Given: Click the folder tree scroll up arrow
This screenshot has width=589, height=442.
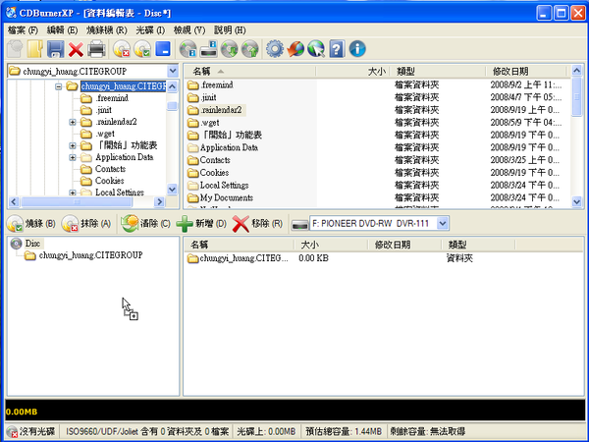Looking at the screenshot, I should pyautogui.click(x=172, y=86).
